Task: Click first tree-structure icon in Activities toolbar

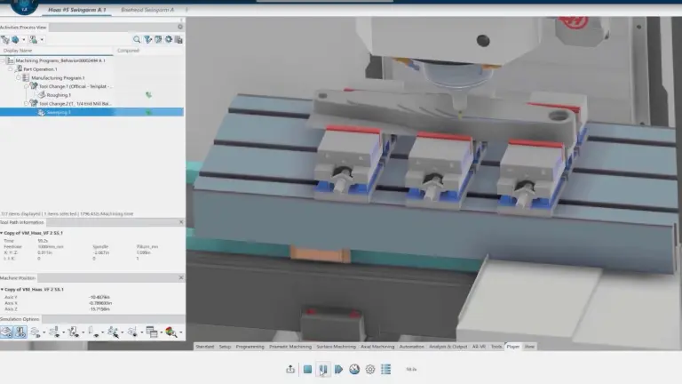Action: tap(5, 40)
